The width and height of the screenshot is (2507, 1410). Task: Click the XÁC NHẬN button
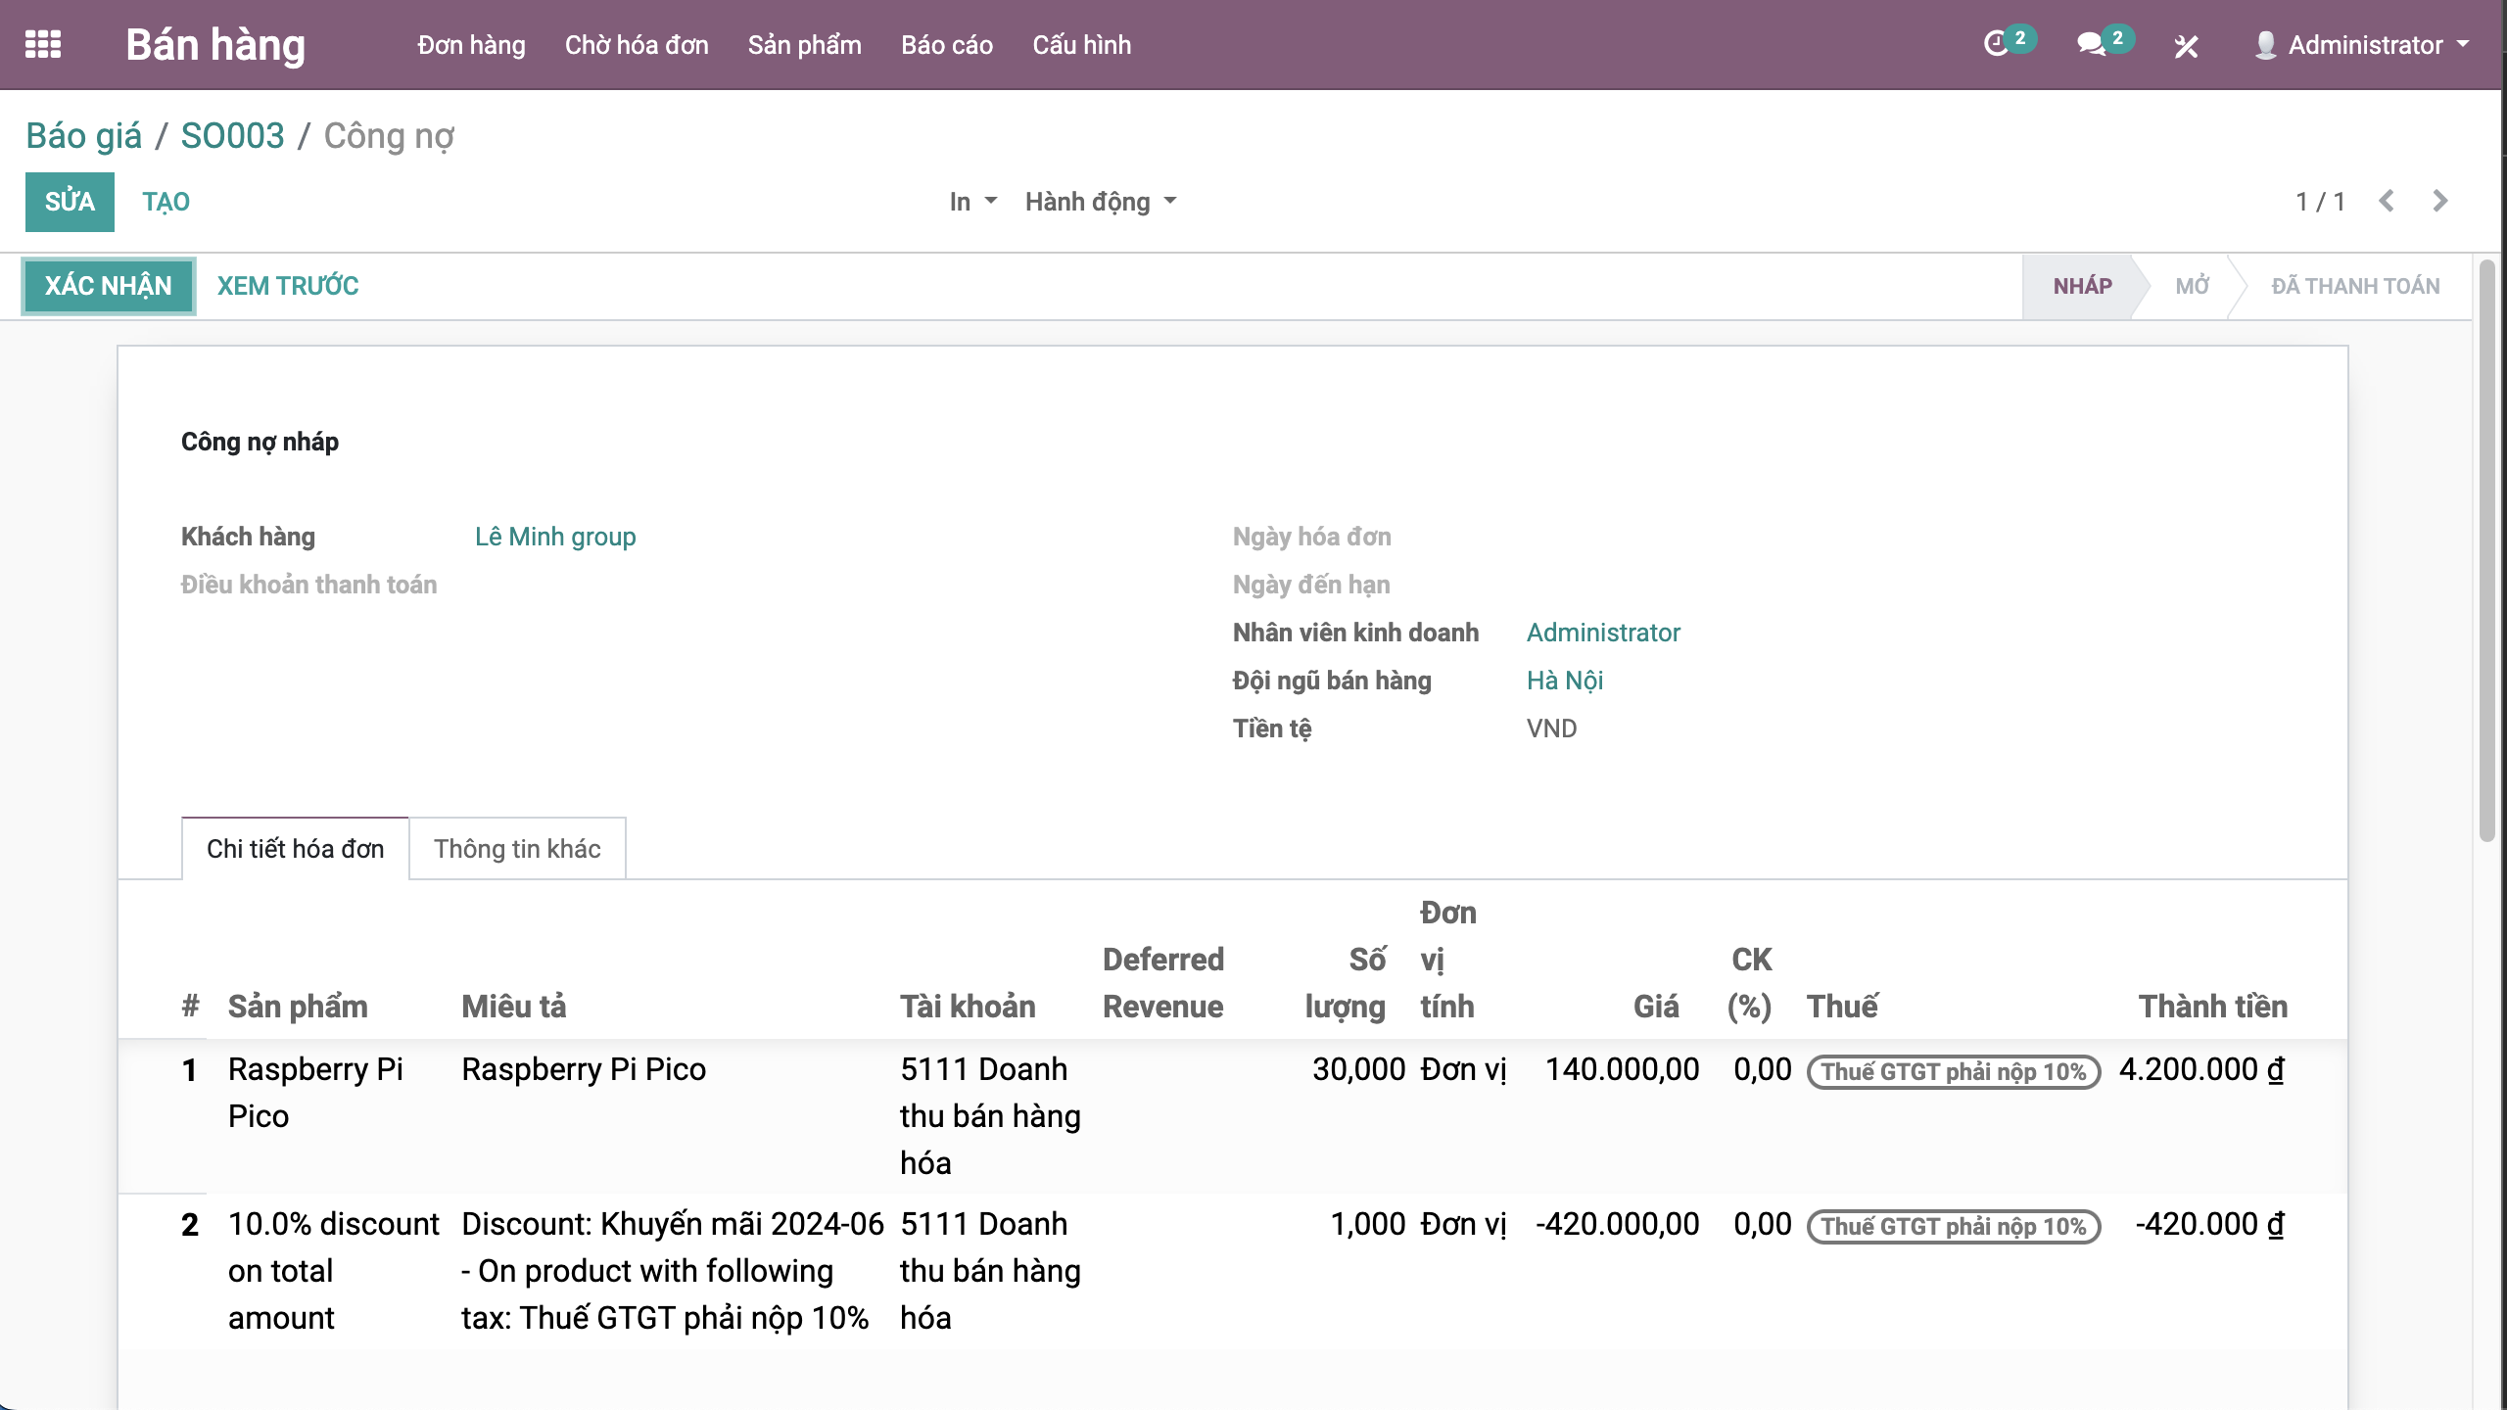(108, 286)
